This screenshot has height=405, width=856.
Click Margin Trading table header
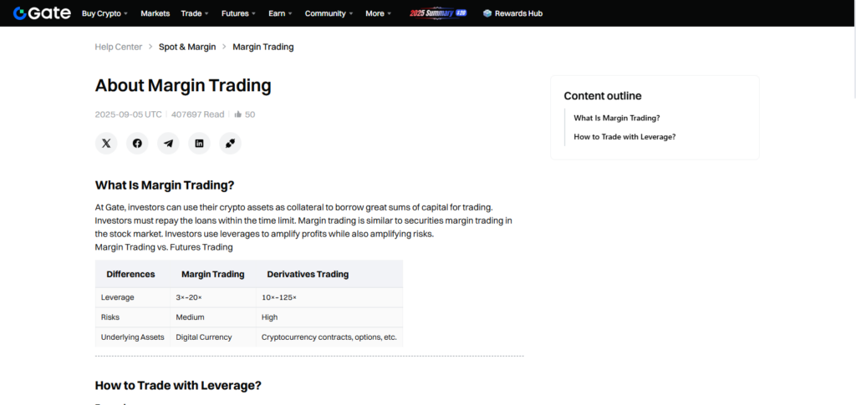tap(213, 274)
